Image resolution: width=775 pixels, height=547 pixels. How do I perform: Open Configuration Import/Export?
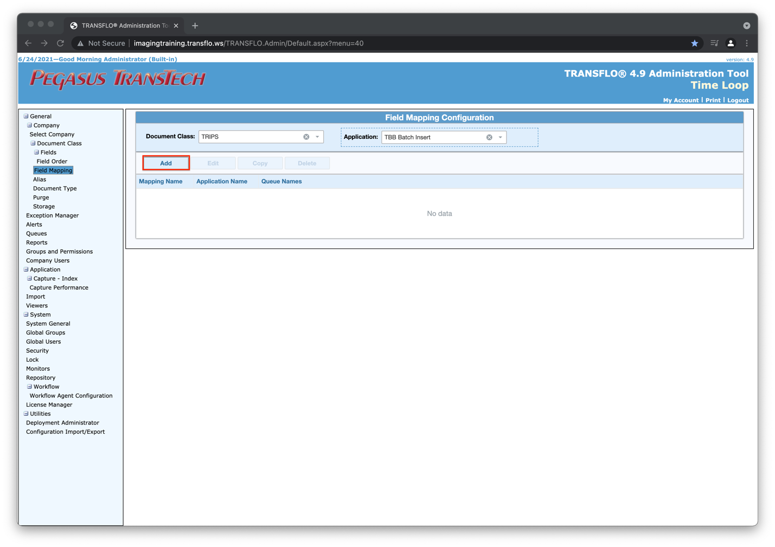[x=65, y=432]
